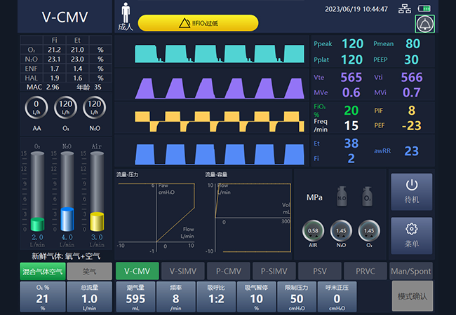Click the battery level indicator
456x315 pixels.
(425, 9)
